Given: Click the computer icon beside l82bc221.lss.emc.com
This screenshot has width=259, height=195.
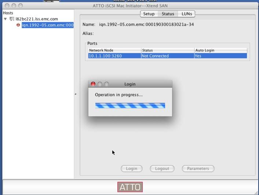Looking at the screenshot, I should (12, 19).
